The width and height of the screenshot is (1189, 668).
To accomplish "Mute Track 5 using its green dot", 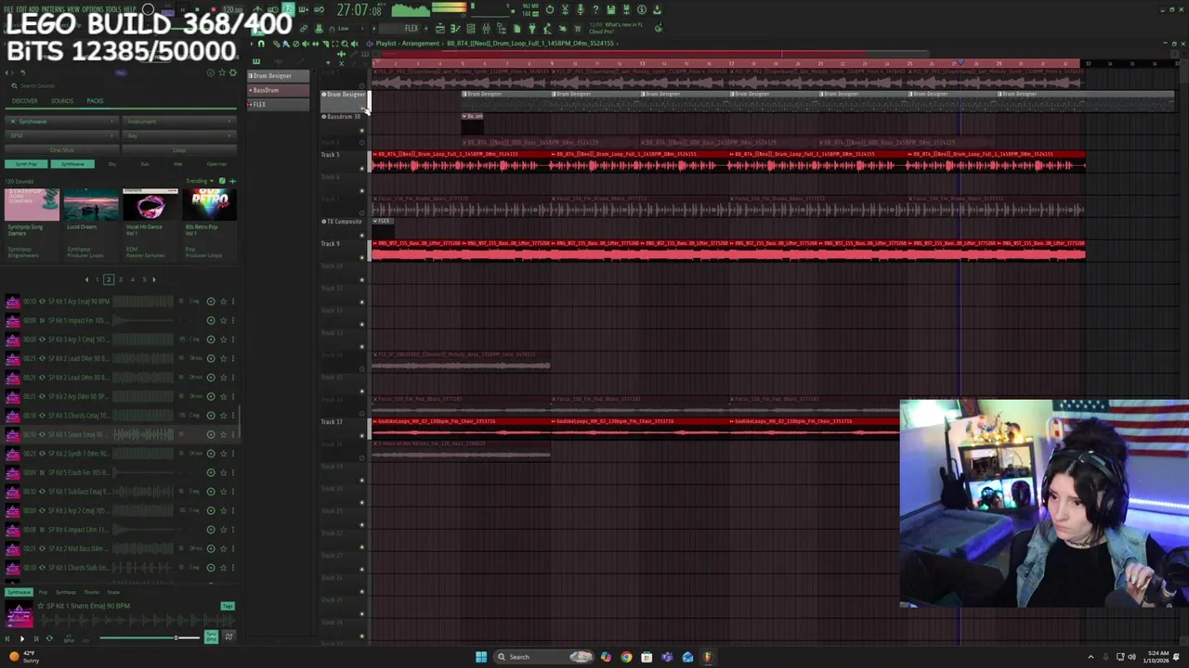I will pyautogui.click(x=362, y=168).
